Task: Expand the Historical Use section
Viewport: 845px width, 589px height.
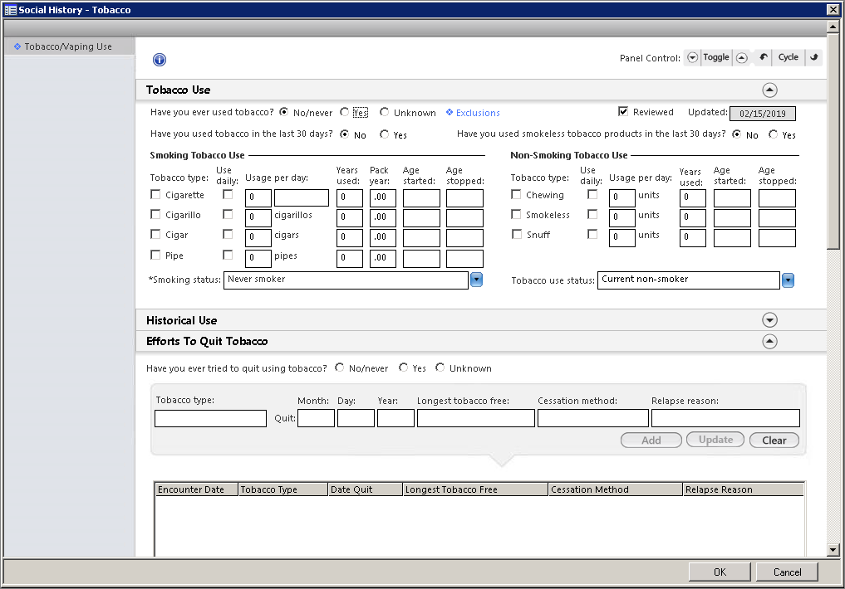Action: pyautogui.click(x=769, y=320)
